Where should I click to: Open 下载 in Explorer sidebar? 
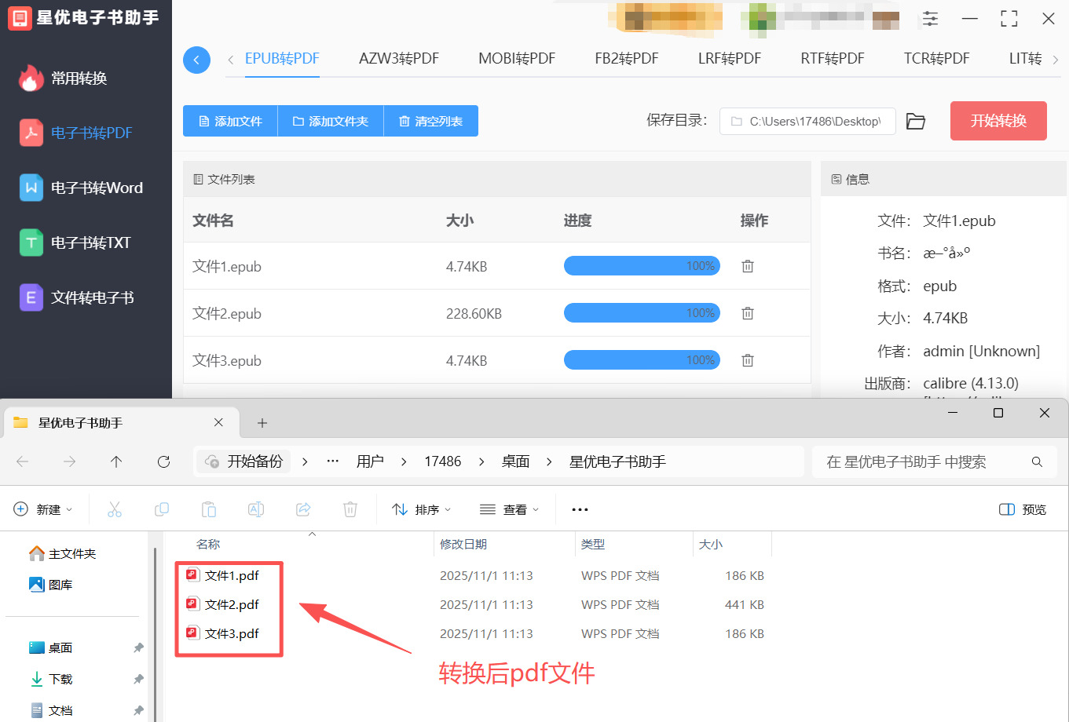click(x=51, y=679)
